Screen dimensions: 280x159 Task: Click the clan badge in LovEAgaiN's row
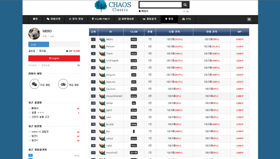click(134, 61)
